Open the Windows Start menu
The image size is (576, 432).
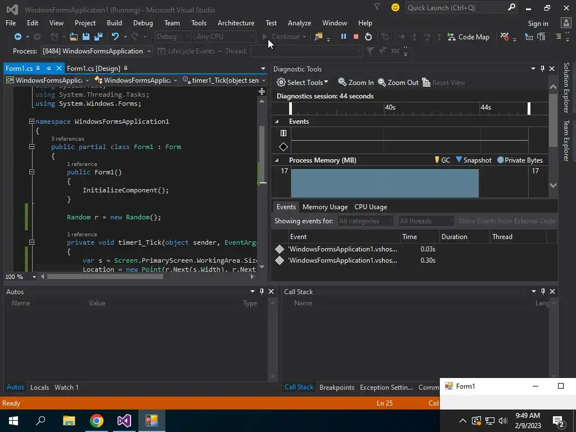pos(13,421)
